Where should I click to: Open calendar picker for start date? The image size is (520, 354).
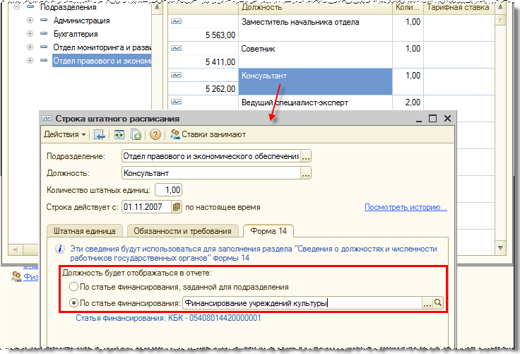[177, 208]
